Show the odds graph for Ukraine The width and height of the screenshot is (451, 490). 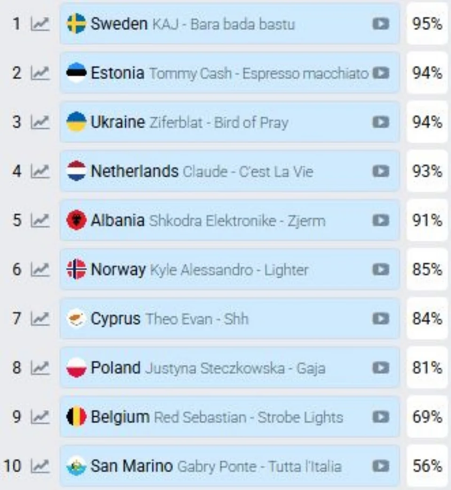[x=40, y=122]
